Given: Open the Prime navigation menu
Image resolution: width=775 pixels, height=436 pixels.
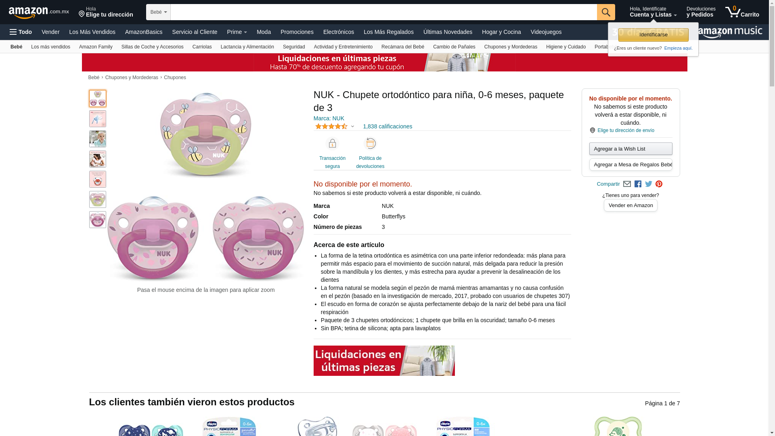Looking at the screenshot, I should [x=237, y=32].
